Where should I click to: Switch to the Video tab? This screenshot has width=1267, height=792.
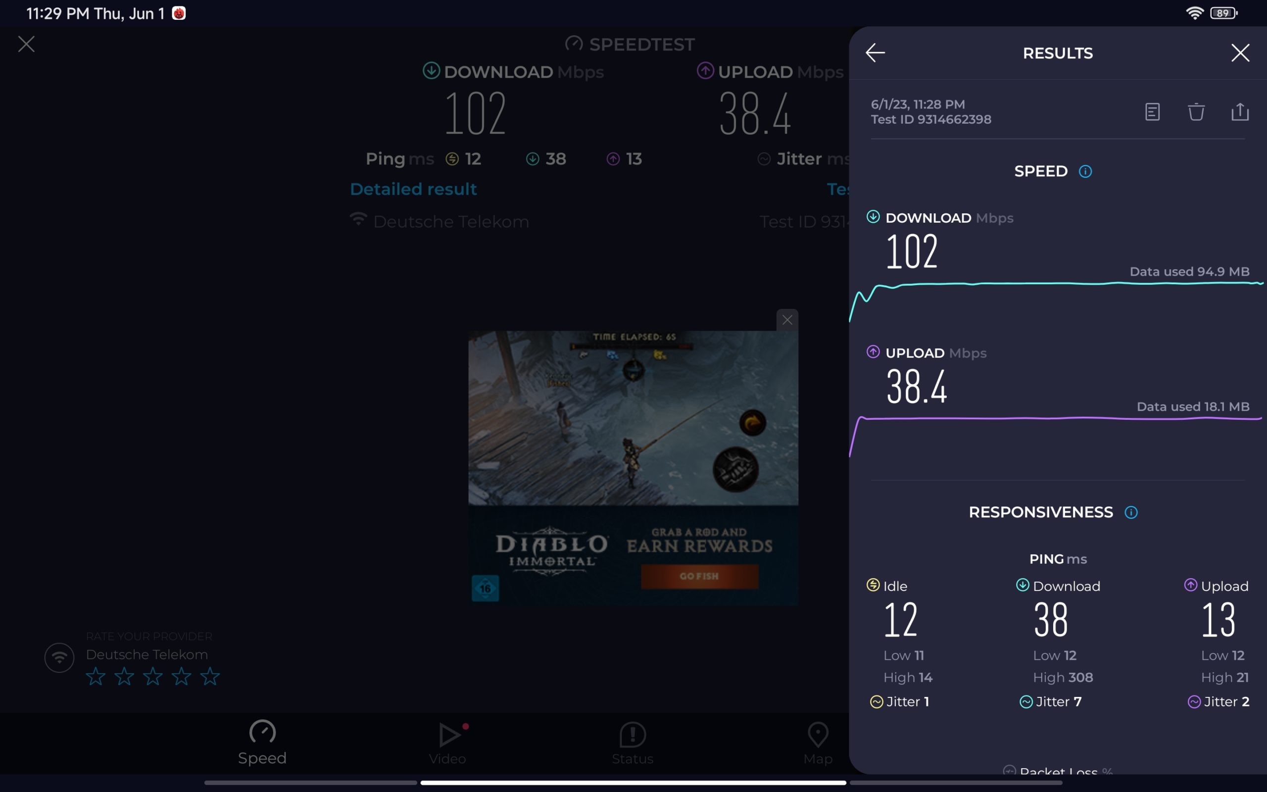(447, 743)
